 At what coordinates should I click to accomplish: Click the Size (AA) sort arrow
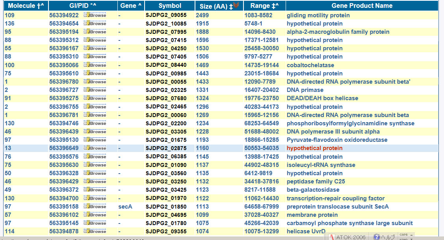(236, 5)
